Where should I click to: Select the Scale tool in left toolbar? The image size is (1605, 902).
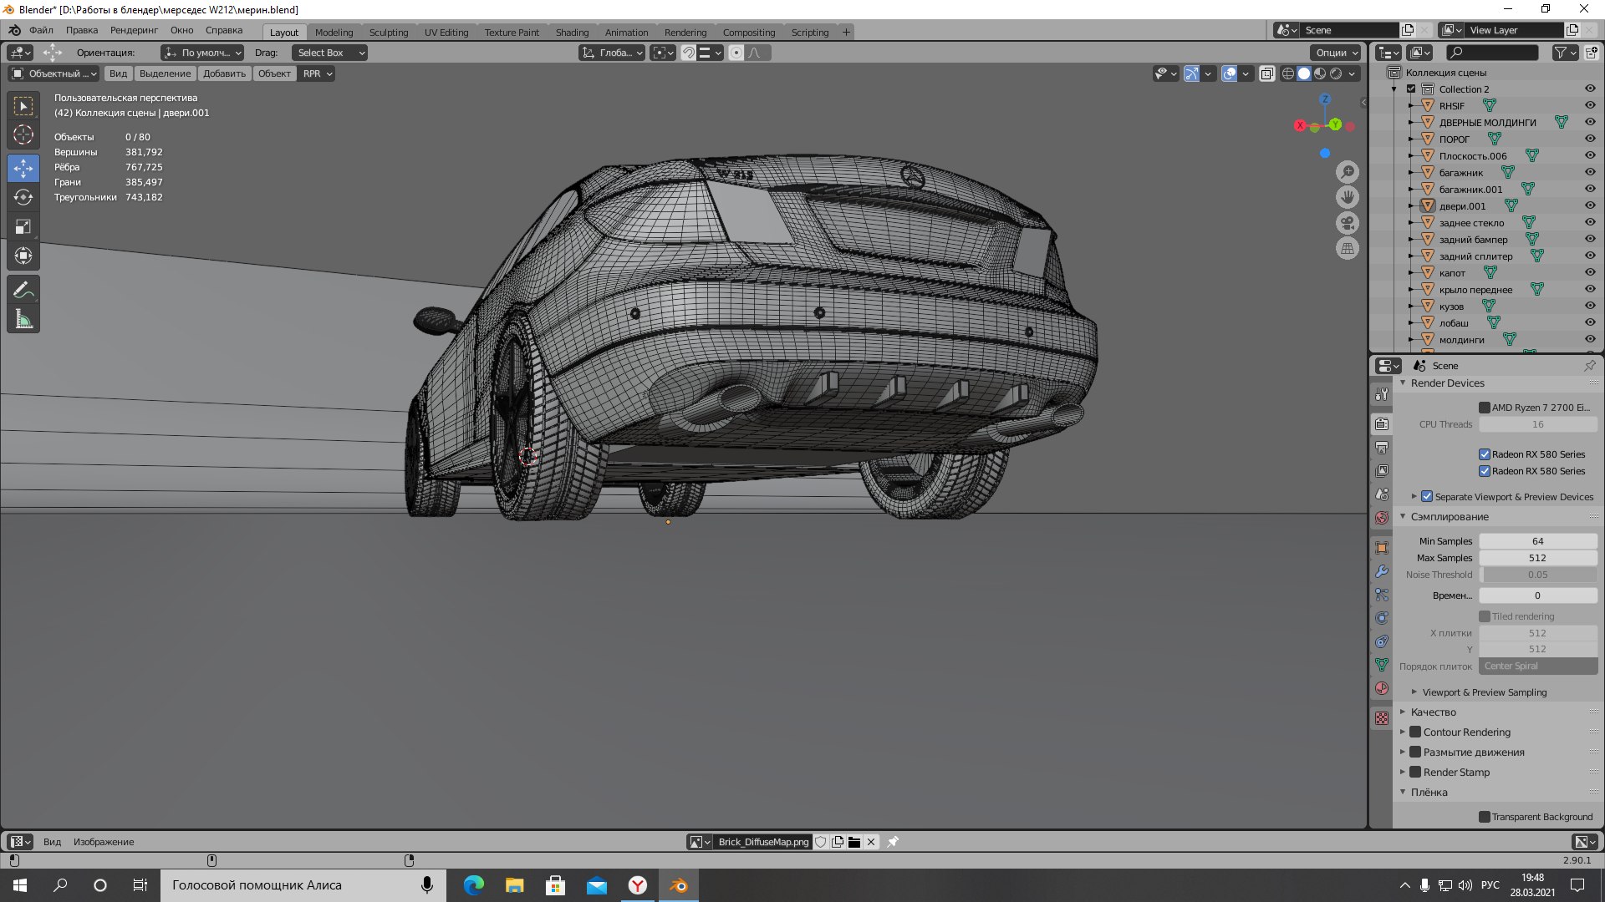(23, 226)
